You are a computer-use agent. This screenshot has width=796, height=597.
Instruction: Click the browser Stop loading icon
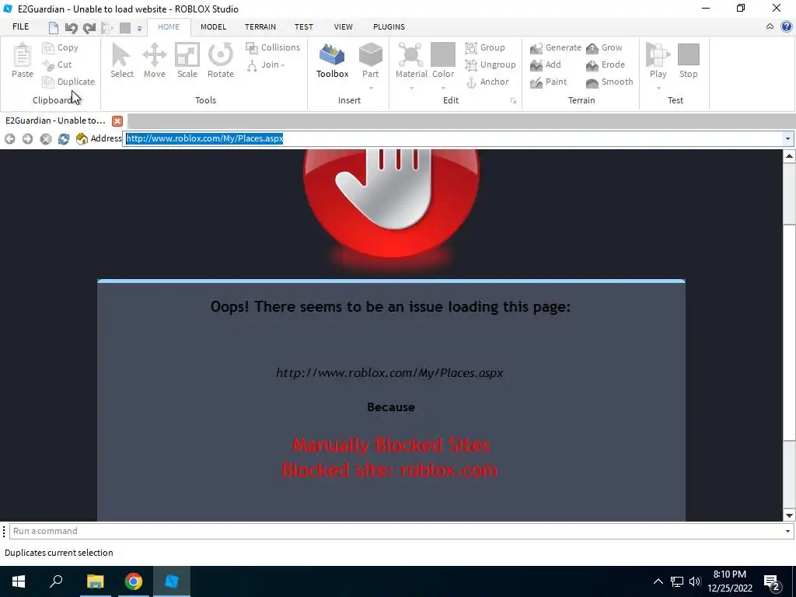46,138
